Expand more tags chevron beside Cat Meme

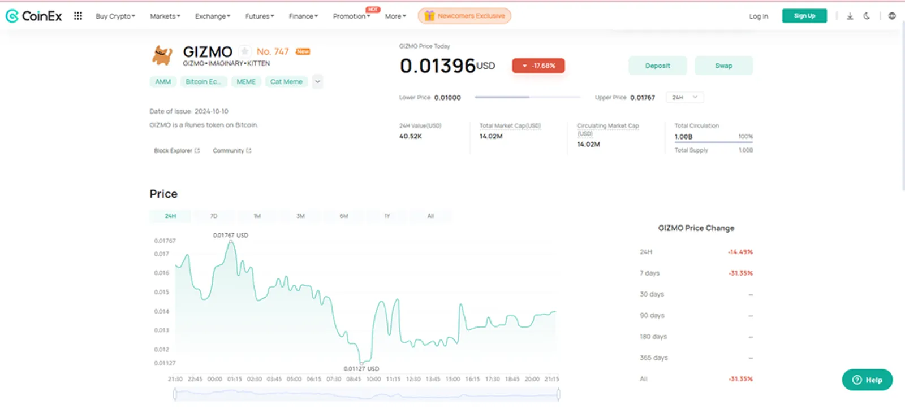317,81
